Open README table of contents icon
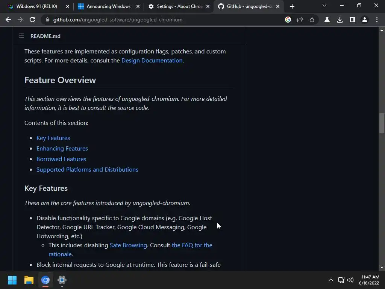This screenshot has height=289, width=385. pos(21,36)
